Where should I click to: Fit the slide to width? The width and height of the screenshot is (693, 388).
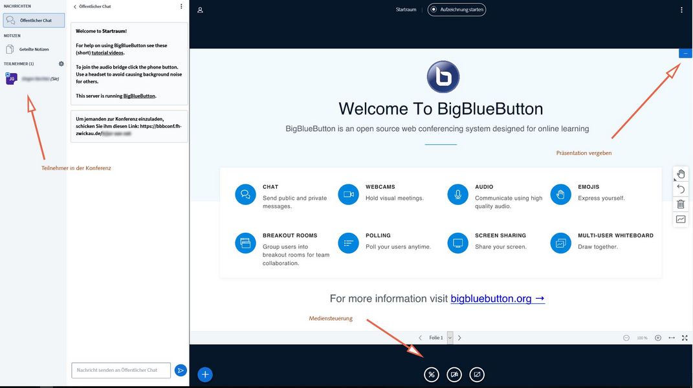click(x=672, y=338)
